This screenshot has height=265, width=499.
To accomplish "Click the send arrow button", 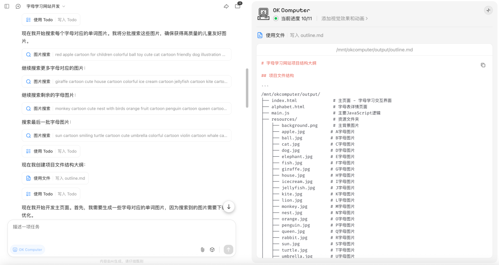I will pyautogui.click(x=229, y=250).
